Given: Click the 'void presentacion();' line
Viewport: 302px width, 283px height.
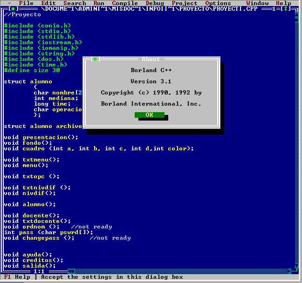Looking at the screenshot, I should (x=41, y=137).
